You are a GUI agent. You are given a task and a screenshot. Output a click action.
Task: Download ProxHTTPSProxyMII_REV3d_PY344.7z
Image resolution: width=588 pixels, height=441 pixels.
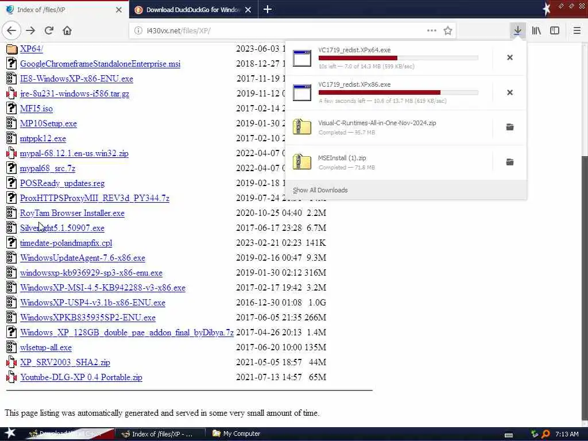[x=95, y=198]
